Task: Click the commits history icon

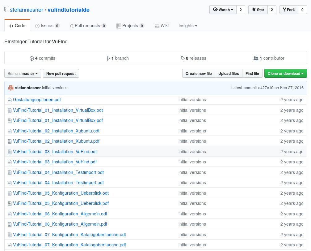Action: coord(32,58)
